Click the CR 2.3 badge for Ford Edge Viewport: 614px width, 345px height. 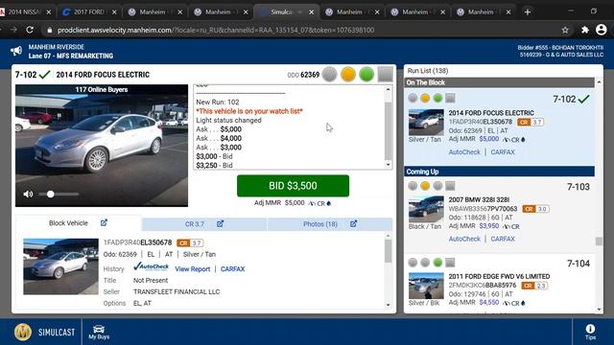(x=534, y=286)
